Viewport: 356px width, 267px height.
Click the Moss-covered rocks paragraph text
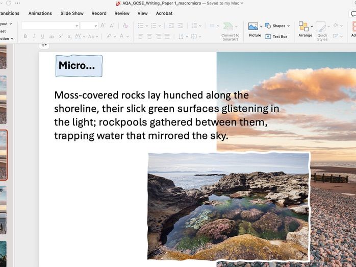click(166, 115)
